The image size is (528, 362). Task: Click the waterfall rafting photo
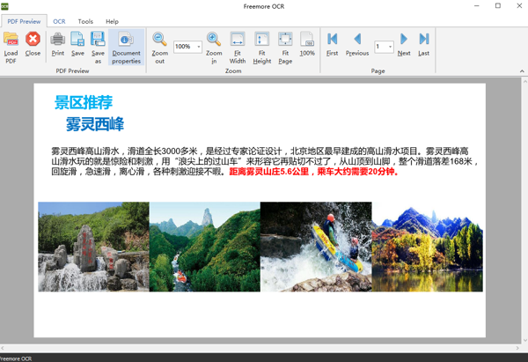[316, 247]
